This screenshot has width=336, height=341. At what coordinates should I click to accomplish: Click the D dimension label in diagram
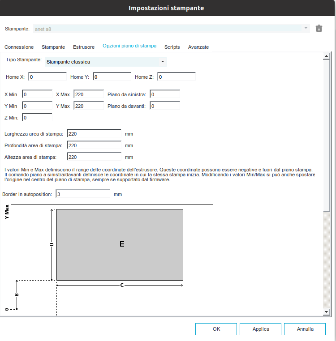click(52, 244)
